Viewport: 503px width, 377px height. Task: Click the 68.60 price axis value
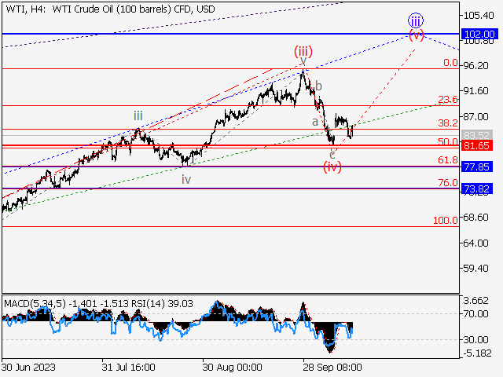(476, 218)
